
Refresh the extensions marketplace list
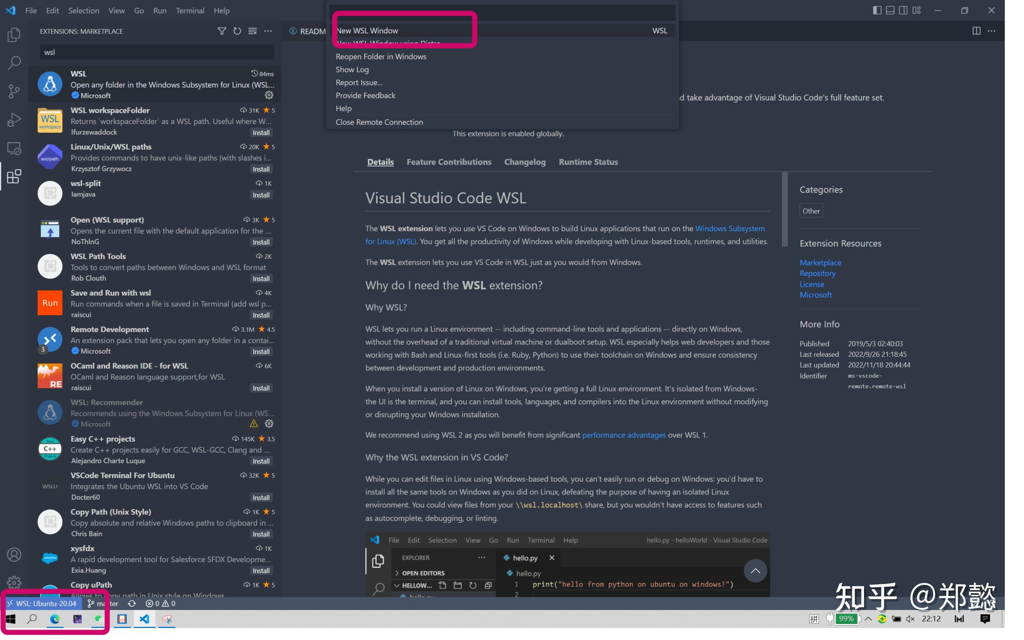237,31
